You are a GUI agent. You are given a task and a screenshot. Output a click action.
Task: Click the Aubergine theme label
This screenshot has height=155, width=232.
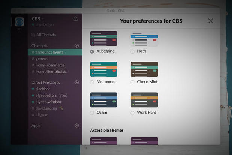106,51
